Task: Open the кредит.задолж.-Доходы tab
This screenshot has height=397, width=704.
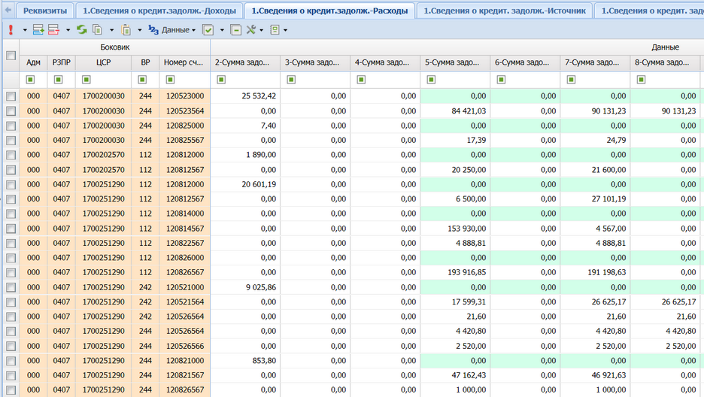Action: (x=159, y=11)
